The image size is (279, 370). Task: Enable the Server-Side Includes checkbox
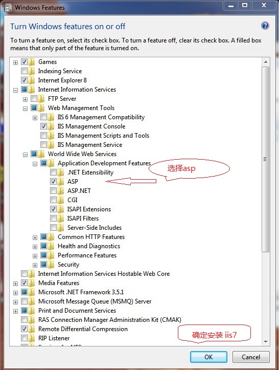pyautogui.click(x=53, y=227)
